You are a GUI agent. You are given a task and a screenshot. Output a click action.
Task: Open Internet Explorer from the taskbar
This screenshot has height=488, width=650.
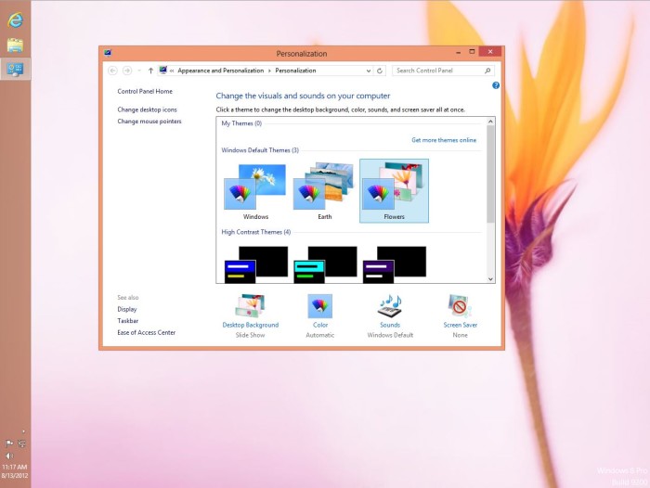click(15, 19)
